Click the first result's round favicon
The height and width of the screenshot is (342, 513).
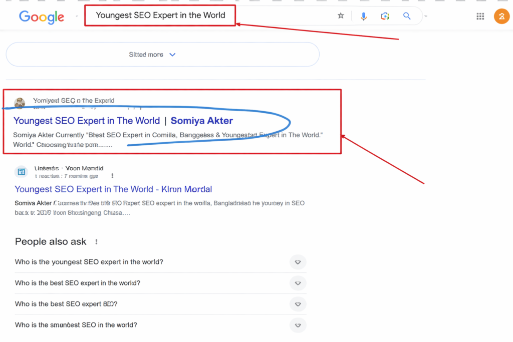20,103
